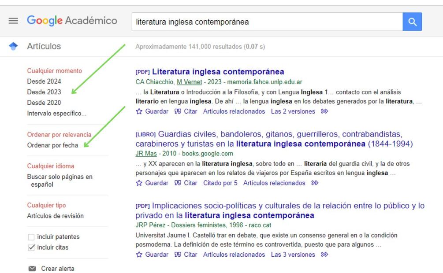
Task: Open Las 3 versiones link
Action: pyautogui.click(x=293, y=255)
